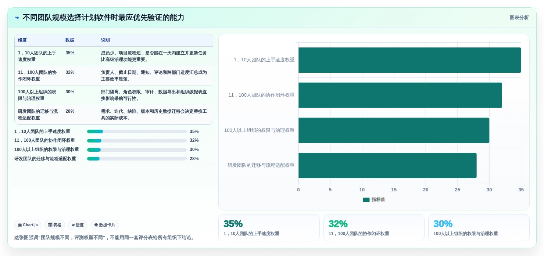
Task: Click the 28% progress bar
Action: (137, 159)
